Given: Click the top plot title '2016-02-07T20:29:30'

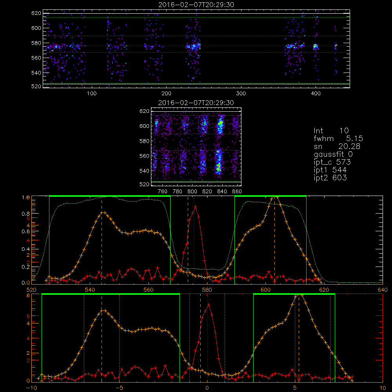Looking at the screenshot, I should [196, 5].
